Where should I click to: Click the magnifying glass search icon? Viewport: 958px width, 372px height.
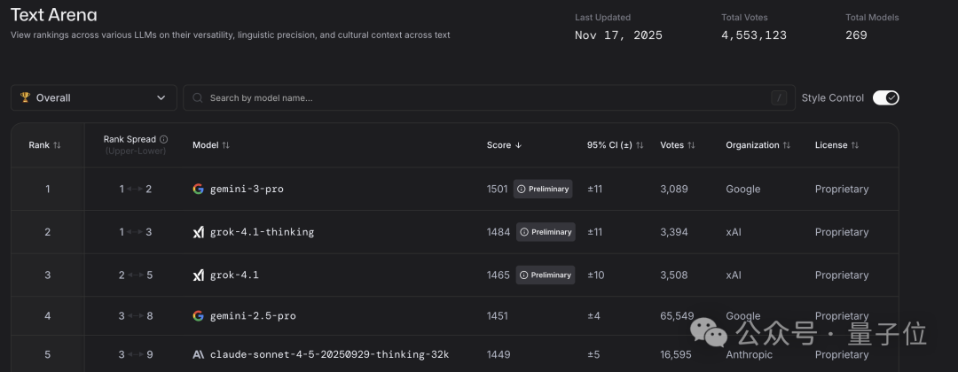click(198, 97)
